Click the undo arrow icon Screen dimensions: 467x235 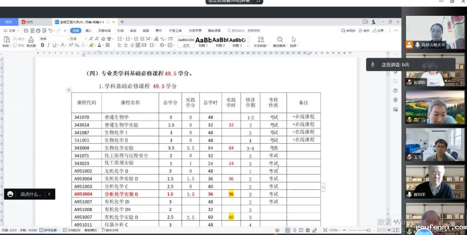50,30
